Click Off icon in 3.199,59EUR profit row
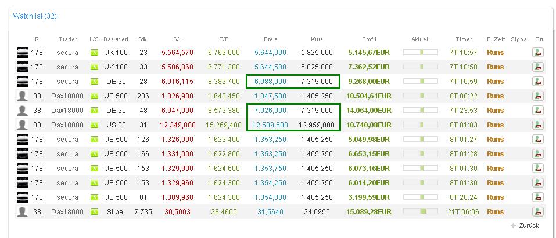This screenshot has height=238, width=556. (537, 197)
